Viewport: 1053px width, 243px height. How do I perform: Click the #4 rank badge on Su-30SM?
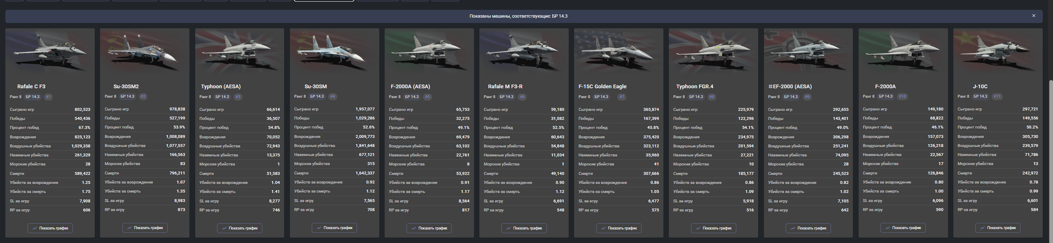tap(333, 96)
